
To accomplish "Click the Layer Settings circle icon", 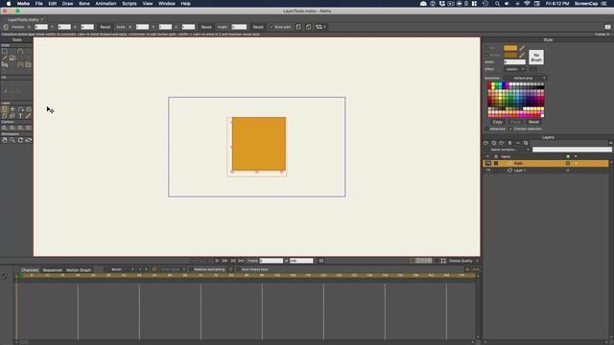I will [x=494, y=143].
